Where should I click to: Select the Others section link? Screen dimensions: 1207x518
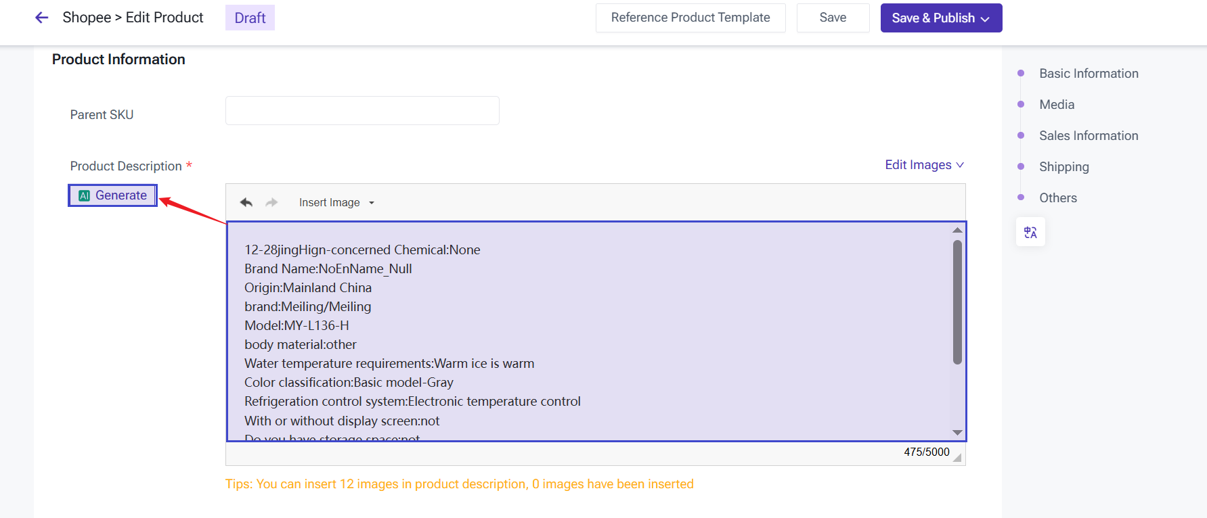pyautogui.click(x=1057, y=197)
